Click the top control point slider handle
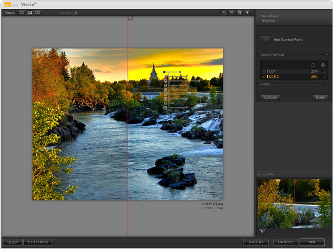 point(180,72)
